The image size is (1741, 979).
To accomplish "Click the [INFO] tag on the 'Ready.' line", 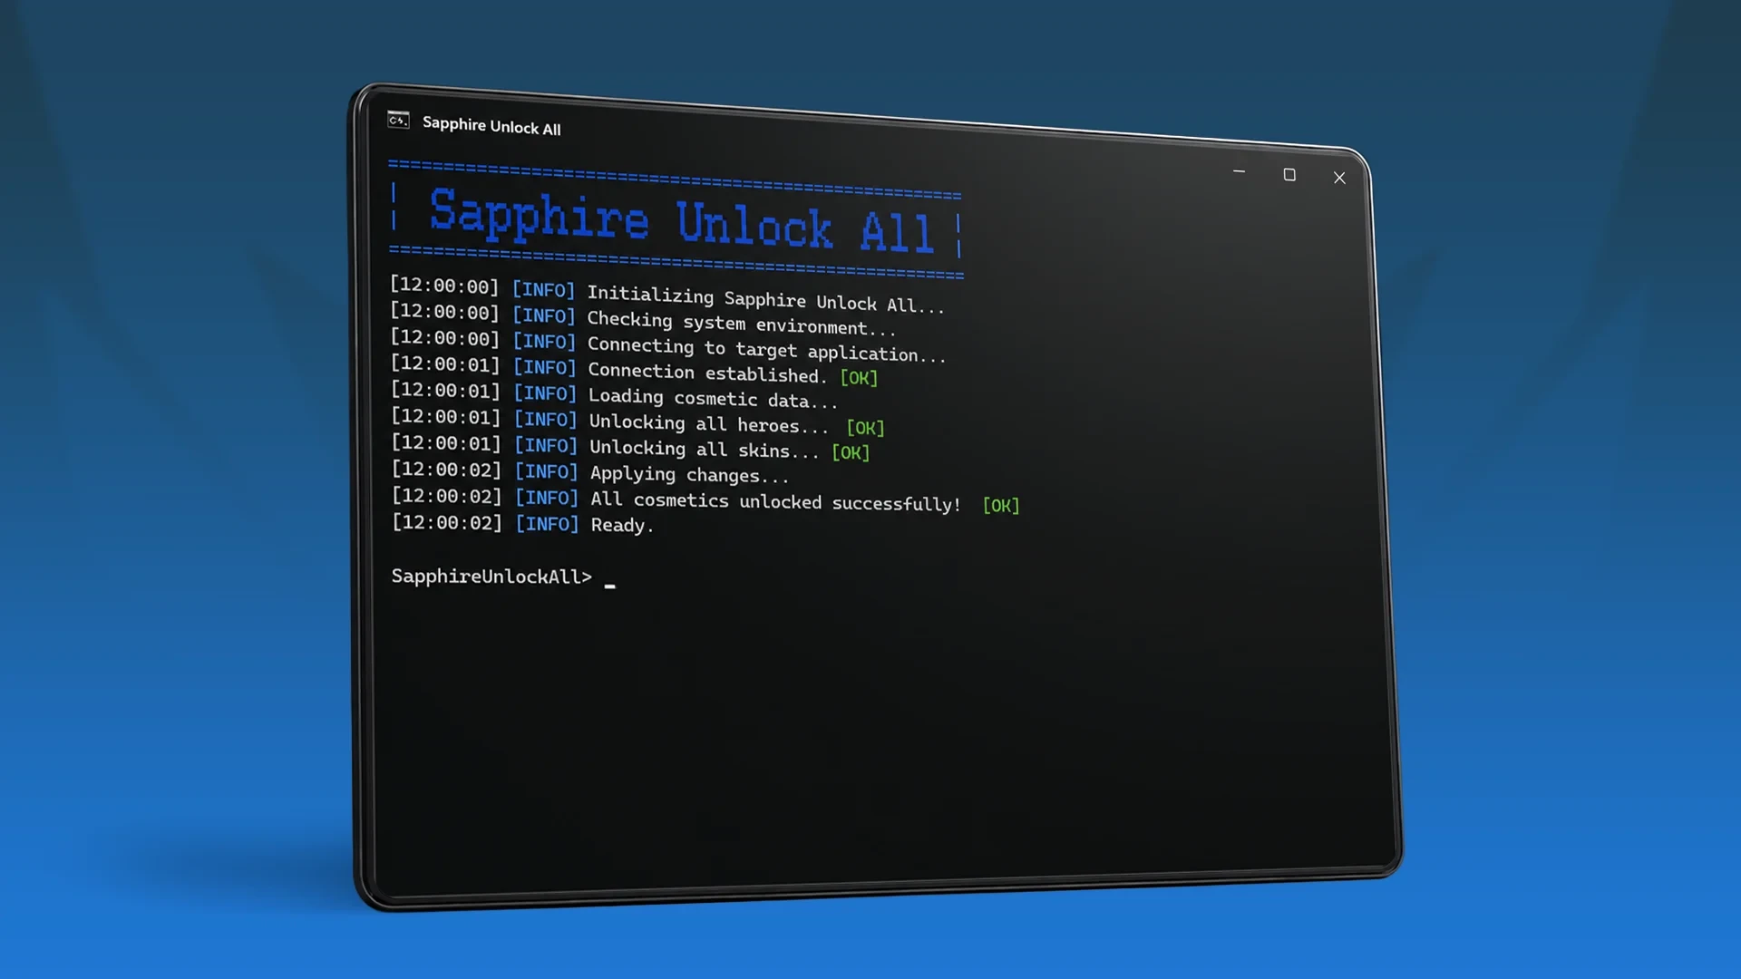I will tap(547, 524).
